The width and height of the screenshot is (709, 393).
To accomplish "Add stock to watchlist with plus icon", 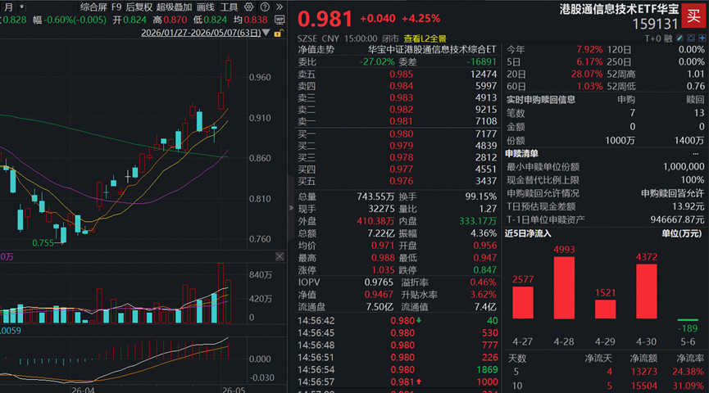I will coord(702,38).
